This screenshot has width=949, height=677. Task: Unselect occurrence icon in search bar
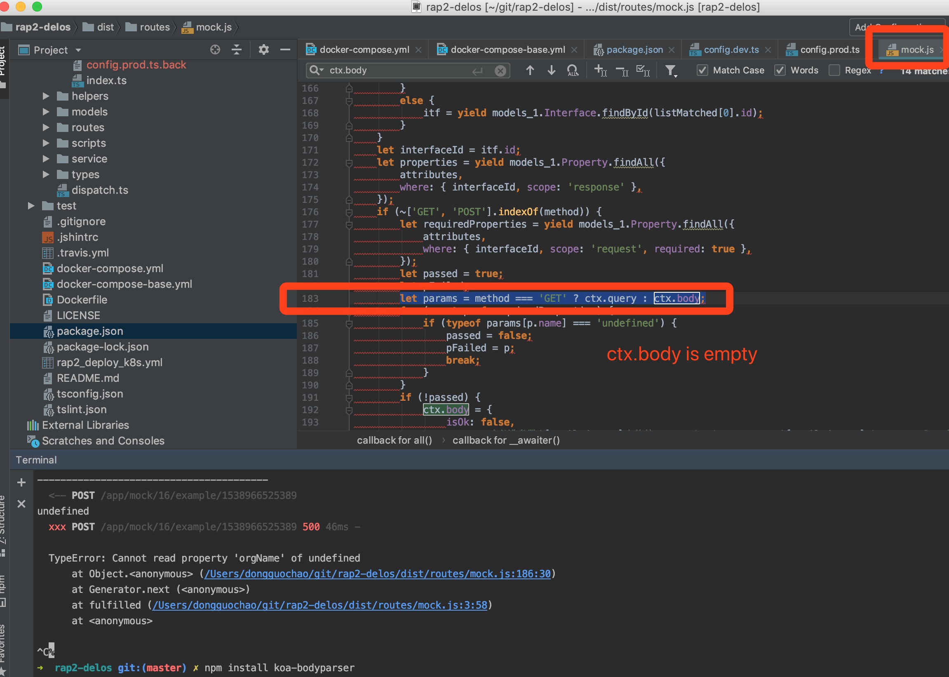(622, 72)
